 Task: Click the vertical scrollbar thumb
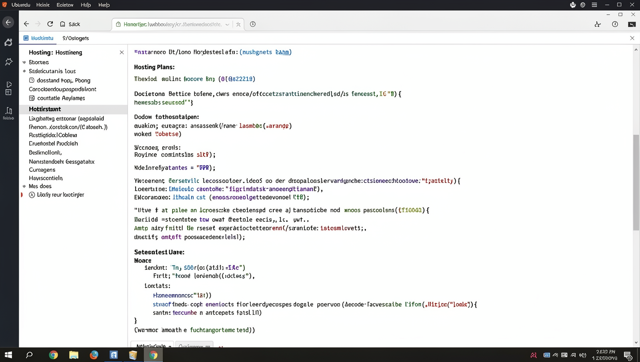(x=636, y=182)
